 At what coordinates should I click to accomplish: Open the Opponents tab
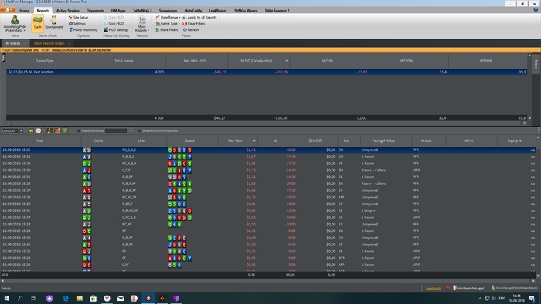95,10
